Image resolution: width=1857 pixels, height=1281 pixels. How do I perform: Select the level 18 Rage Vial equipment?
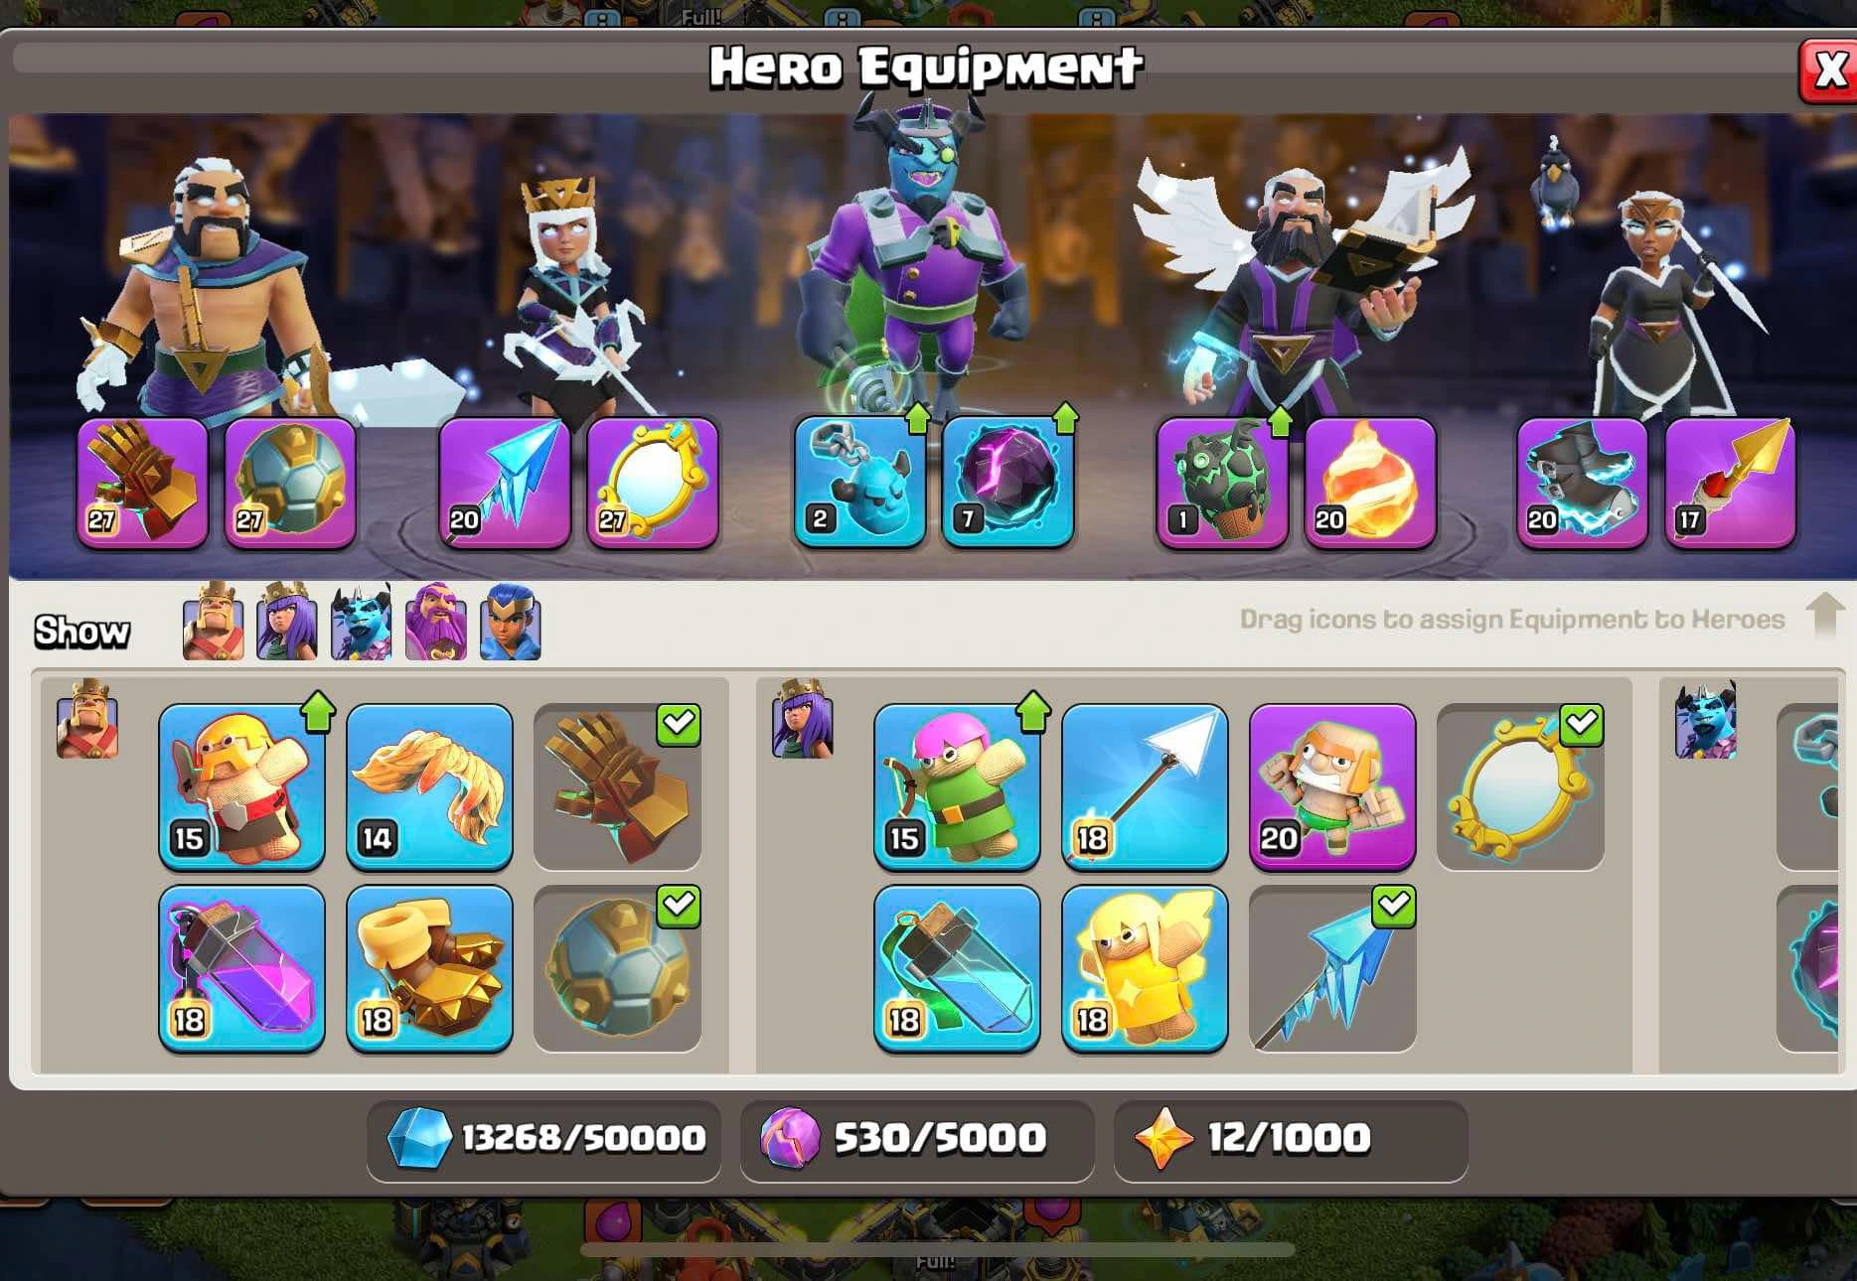(x=241, y=968)
